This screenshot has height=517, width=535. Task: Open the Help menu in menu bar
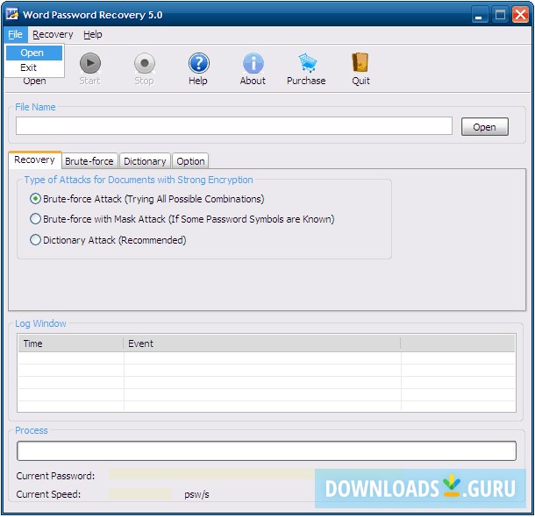click(93, 34)
